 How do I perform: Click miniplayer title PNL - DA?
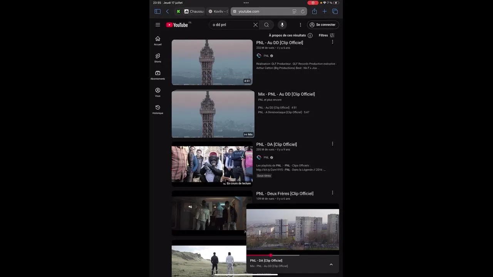coord(266,260)
